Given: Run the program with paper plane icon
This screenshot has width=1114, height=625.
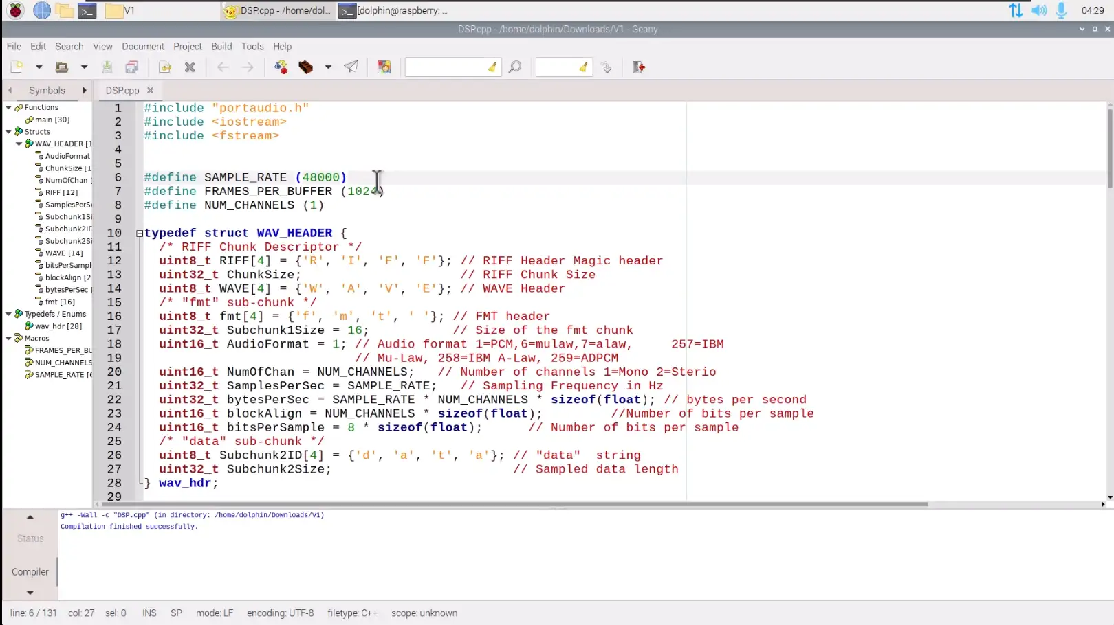Looking at the screenshot, I should click(351, 67).
